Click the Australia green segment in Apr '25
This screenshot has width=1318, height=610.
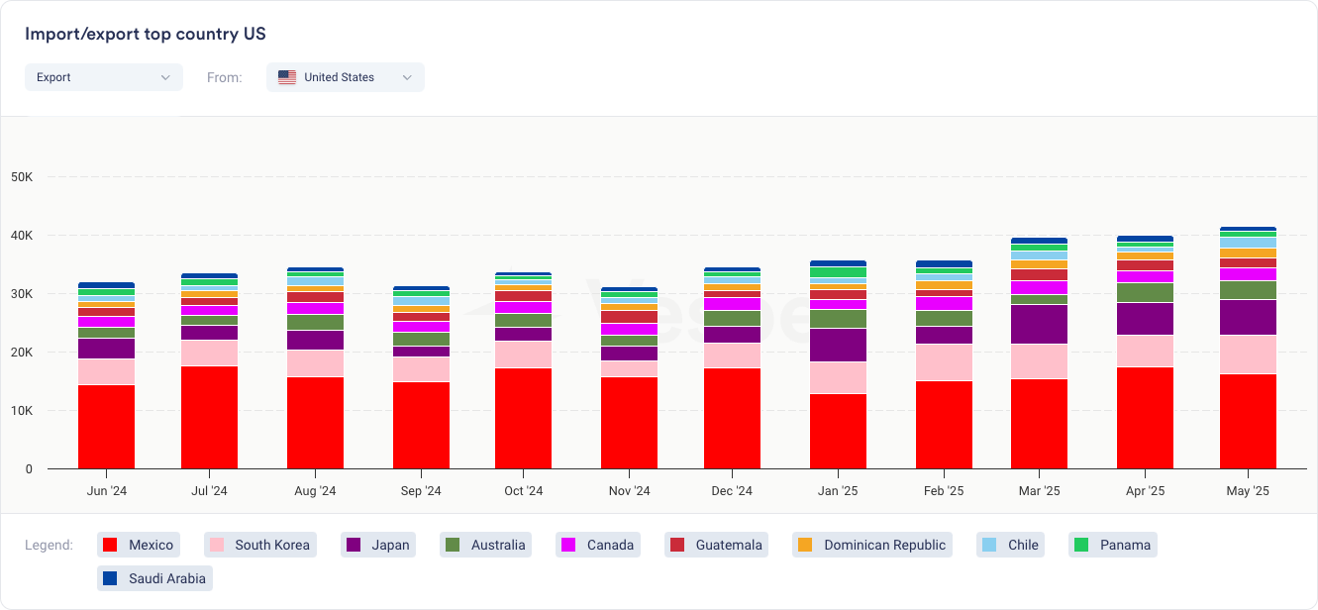(x=1145, y=292)
